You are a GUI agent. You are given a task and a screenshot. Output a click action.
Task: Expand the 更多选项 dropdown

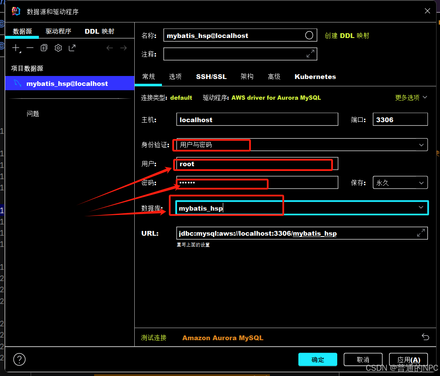tap(411, 98)
